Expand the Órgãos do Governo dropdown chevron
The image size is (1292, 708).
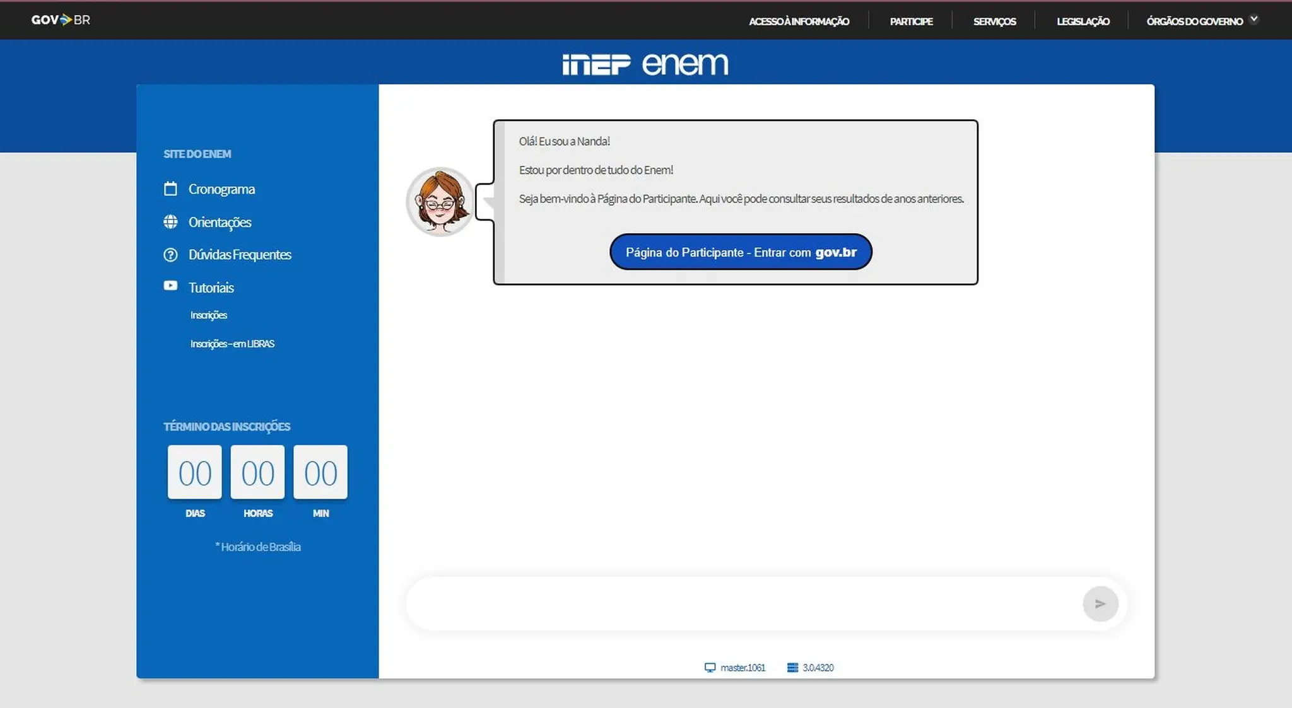pos(1254,20)
